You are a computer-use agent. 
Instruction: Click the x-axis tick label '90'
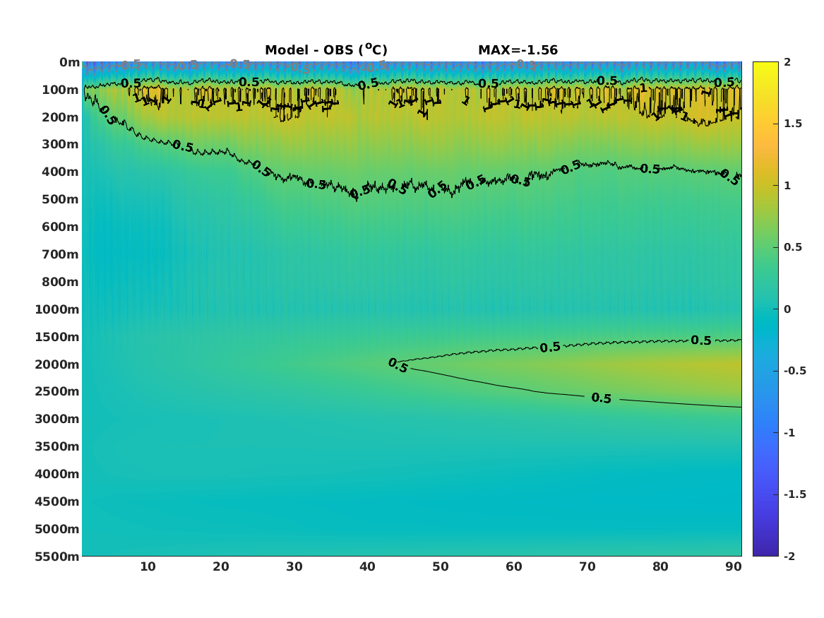coord(734,566)
